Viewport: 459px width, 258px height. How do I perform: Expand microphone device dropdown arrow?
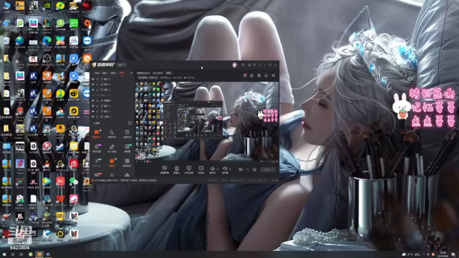coord(218,169)
